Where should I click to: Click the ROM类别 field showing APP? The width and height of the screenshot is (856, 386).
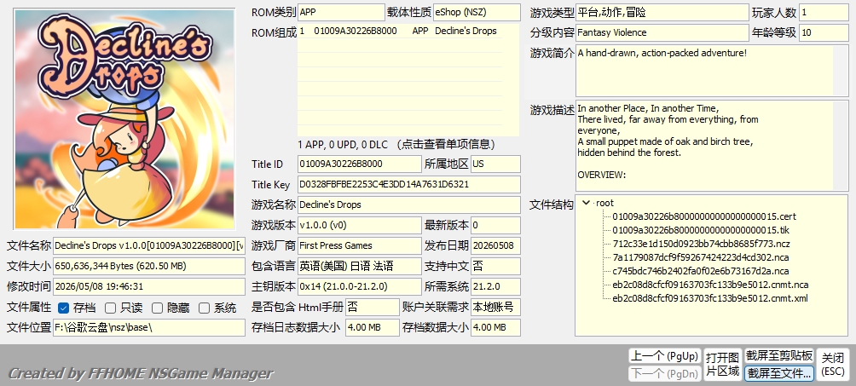click(341, 12)
